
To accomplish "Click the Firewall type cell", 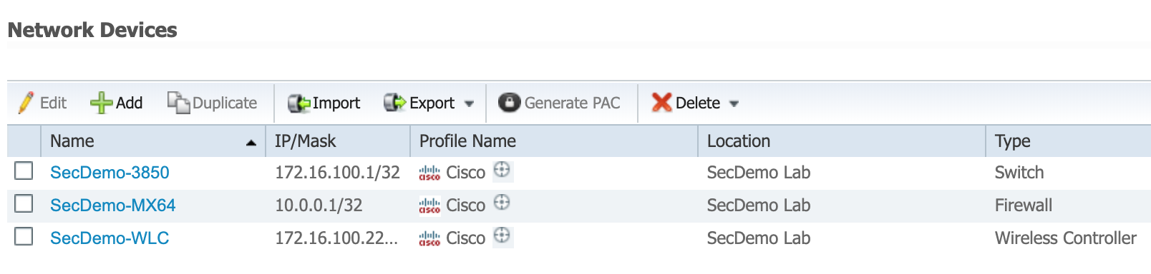I will [x=1024, y=205].
